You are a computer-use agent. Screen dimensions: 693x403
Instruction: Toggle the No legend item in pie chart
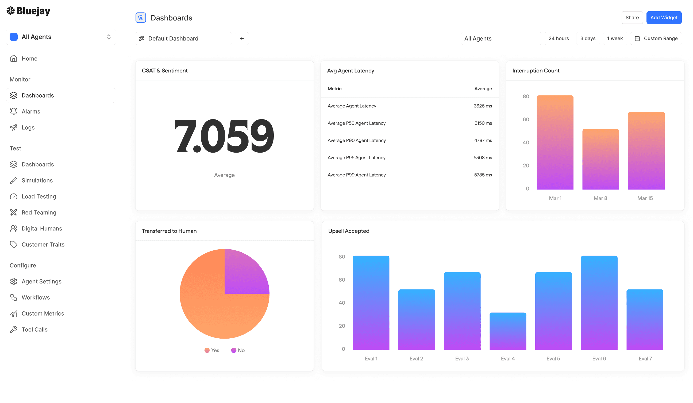pyautogui.click(x=238, y=350)
